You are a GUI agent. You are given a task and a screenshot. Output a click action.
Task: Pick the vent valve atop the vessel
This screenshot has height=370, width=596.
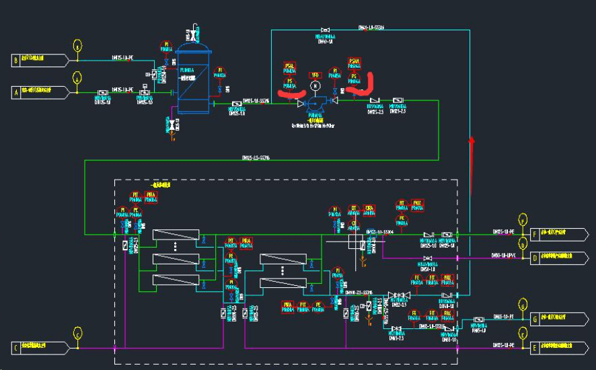[x=194, y=36]
